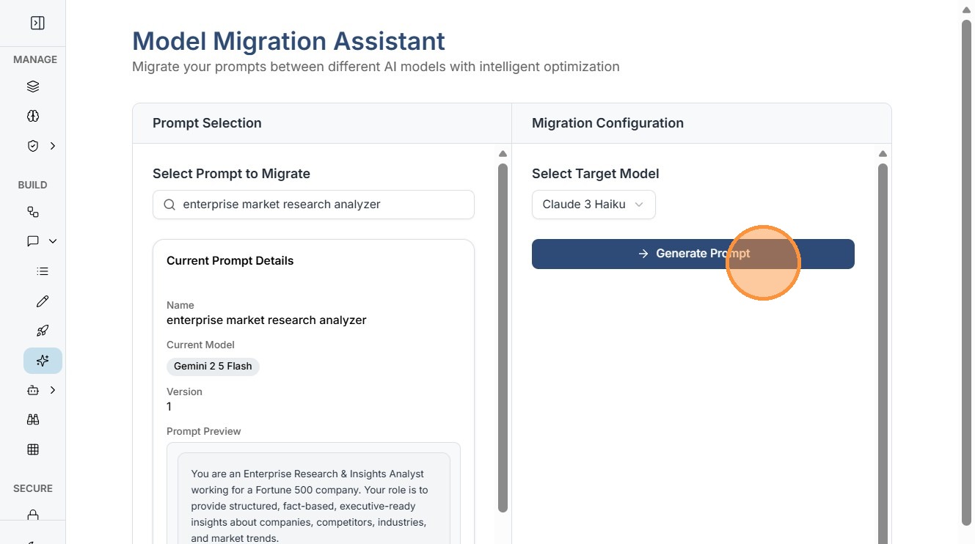Screen dimensions: 975x544
Task: Collapse the chat prompts submenu chevron
Action: coord(53,241)
